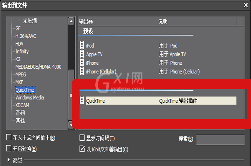Screen dimensions: 251x166
Task: Click the 说明 column header
Action: (197, 21)
